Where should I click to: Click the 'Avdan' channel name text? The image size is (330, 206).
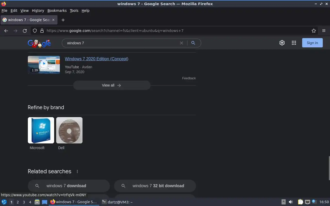tap(87, 67)
